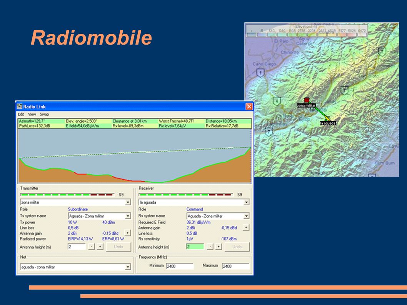This screenshot has width=407, height=305.
Task: Click the Radio Link title bar icon
Action: 20,107
